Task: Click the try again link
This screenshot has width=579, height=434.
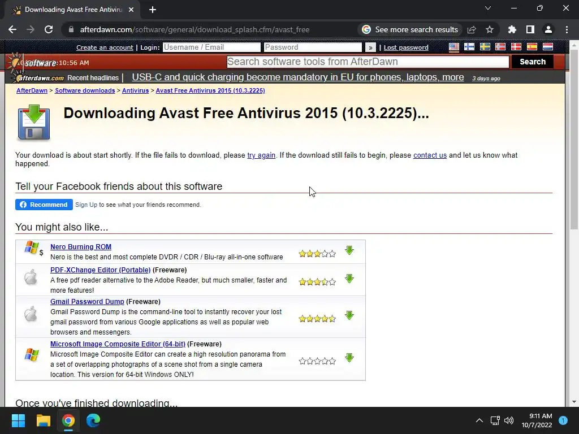Action: pyautogui.click(x=261, y=155)
